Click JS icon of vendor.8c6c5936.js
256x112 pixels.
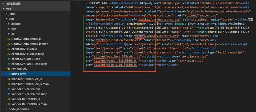coord(9,99)
